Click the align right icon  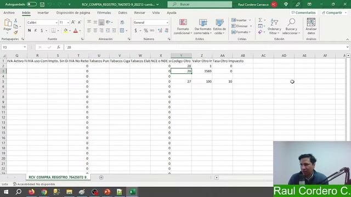(x=101, y=31)
